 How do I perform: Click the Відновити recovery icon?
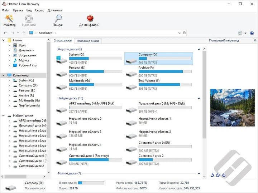[29, 20]
